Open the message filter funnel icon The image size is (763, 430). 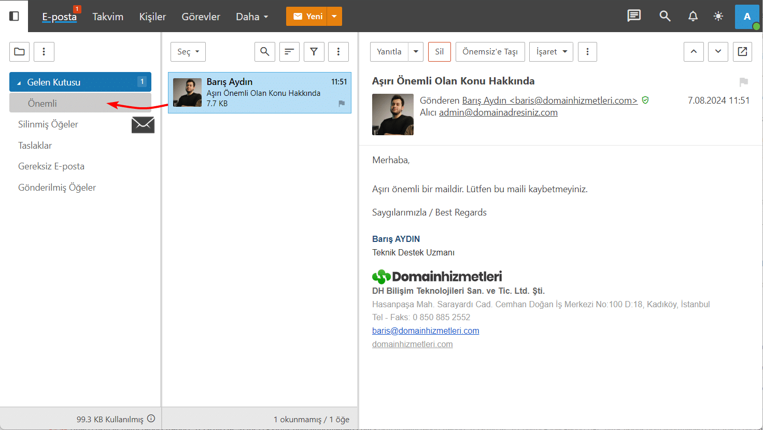coord(314,52)
